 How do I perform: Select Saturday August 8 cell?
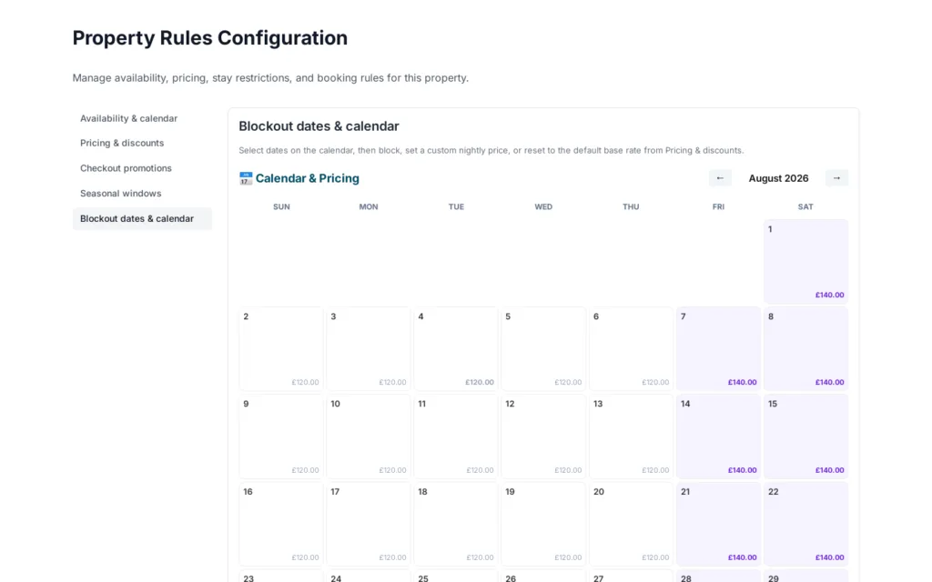tap(805, 349)
